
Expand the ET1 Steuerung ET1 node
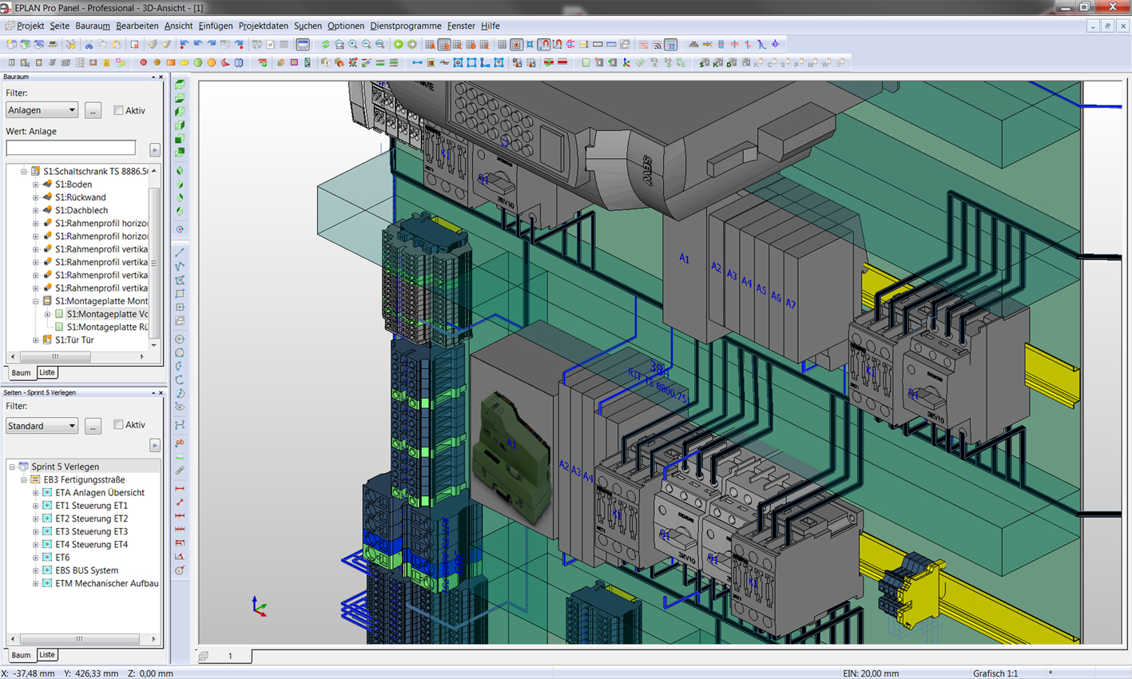pos(35,506)
